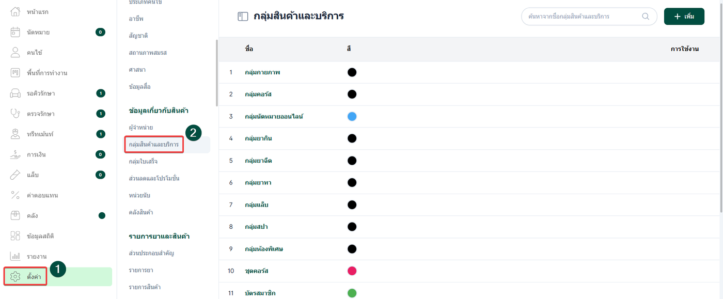The width and height of the screenshot is (723, 299).
Task: Open the รายการยา menu entry
Action: pos(141,270)
